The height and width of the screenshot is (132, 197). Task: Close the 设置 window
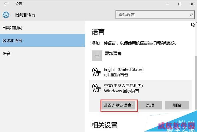192,4
